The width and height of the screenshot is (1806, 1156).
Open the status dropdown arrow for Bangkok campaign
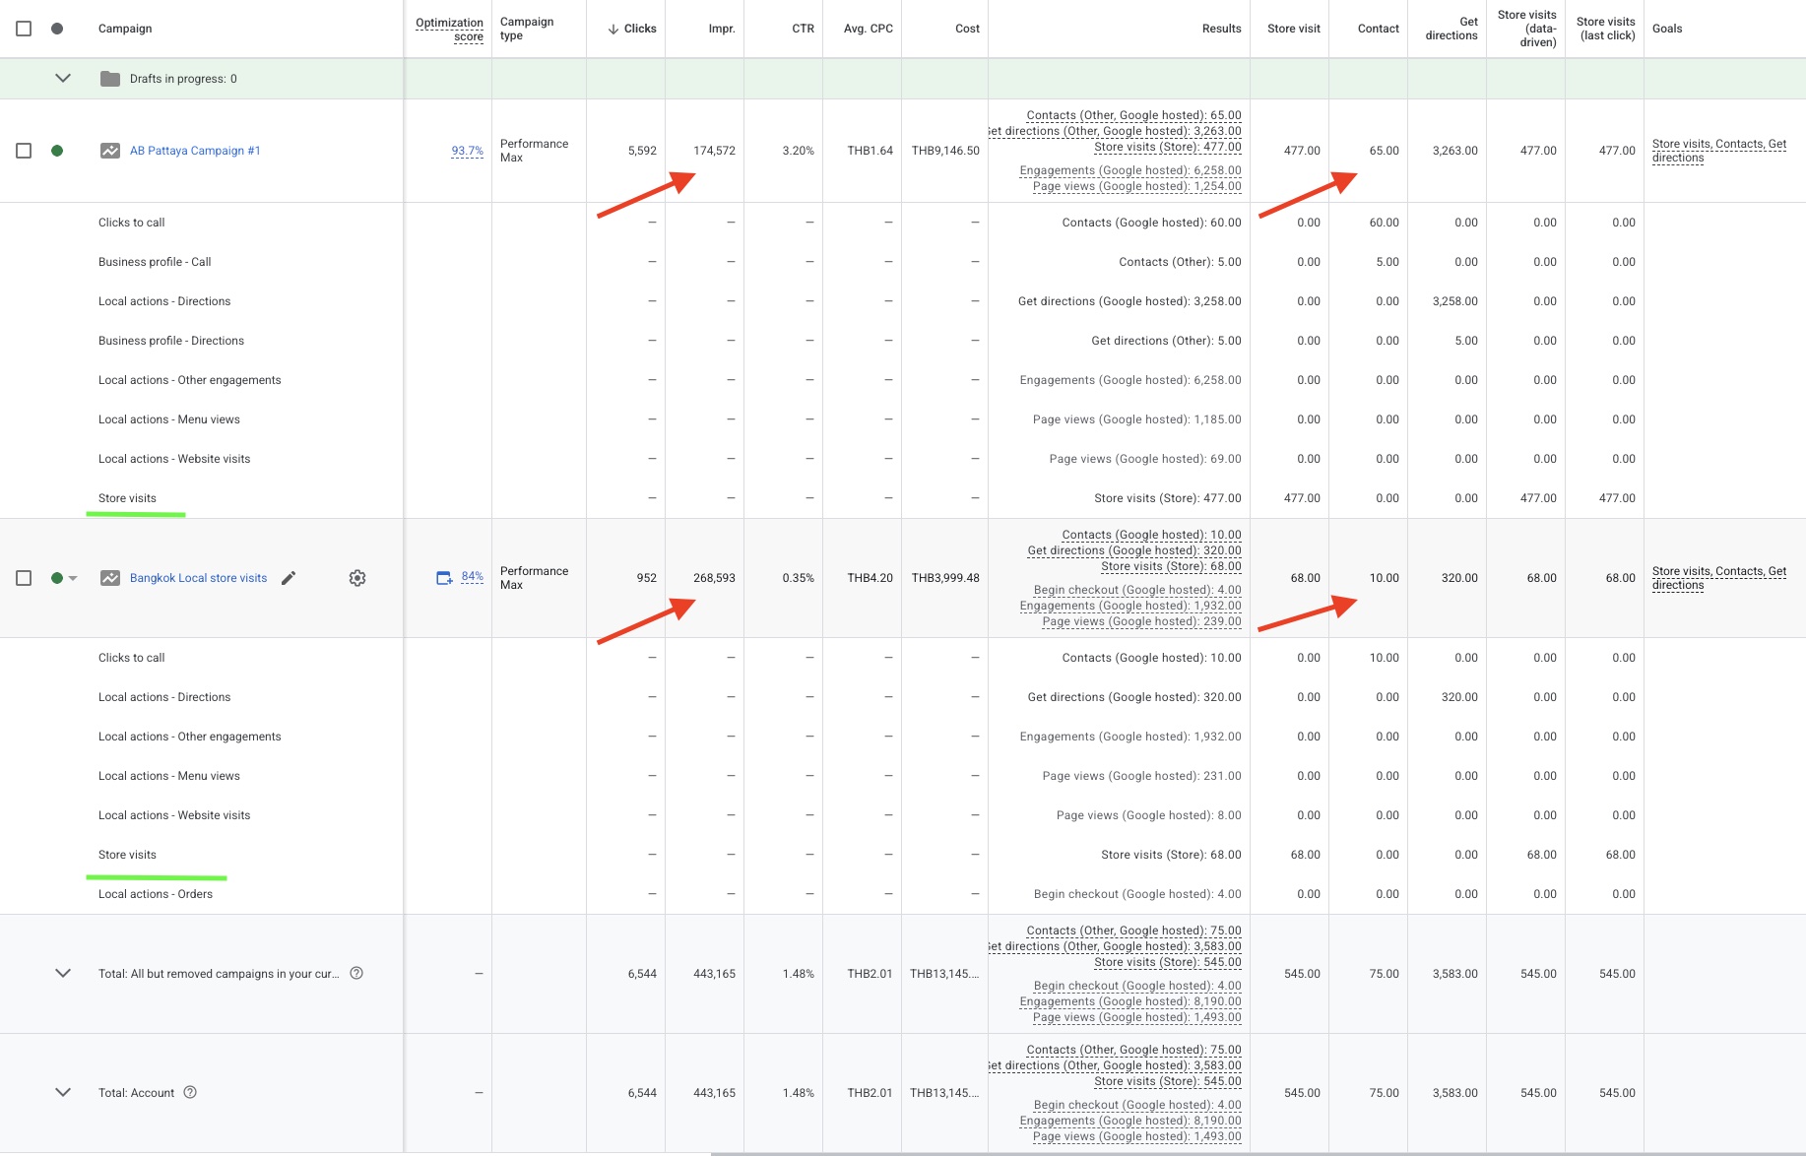click(x=73, y=578)
